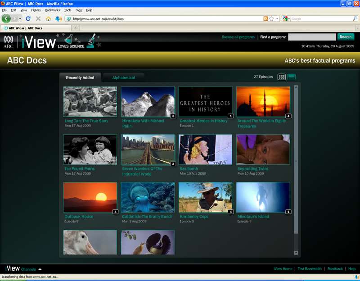Viewport: 360px width, 281px height.
Task: Open the Ten Pound Poms thumbnail
Action: pos(90,150)
